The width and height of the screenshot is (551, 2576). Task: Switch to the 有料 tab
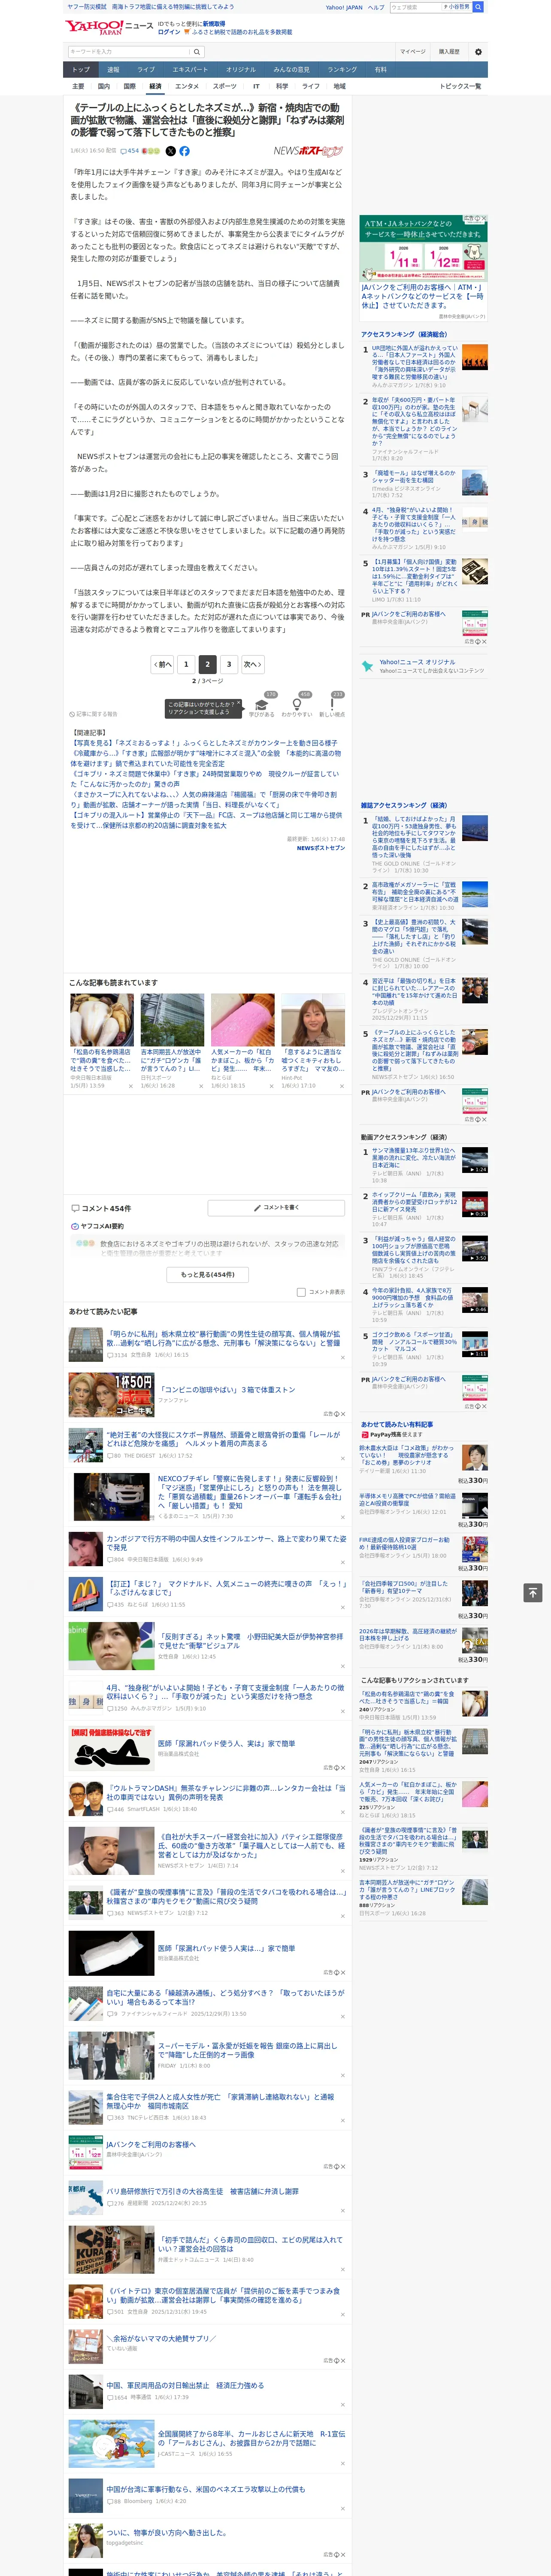[380, 70]
